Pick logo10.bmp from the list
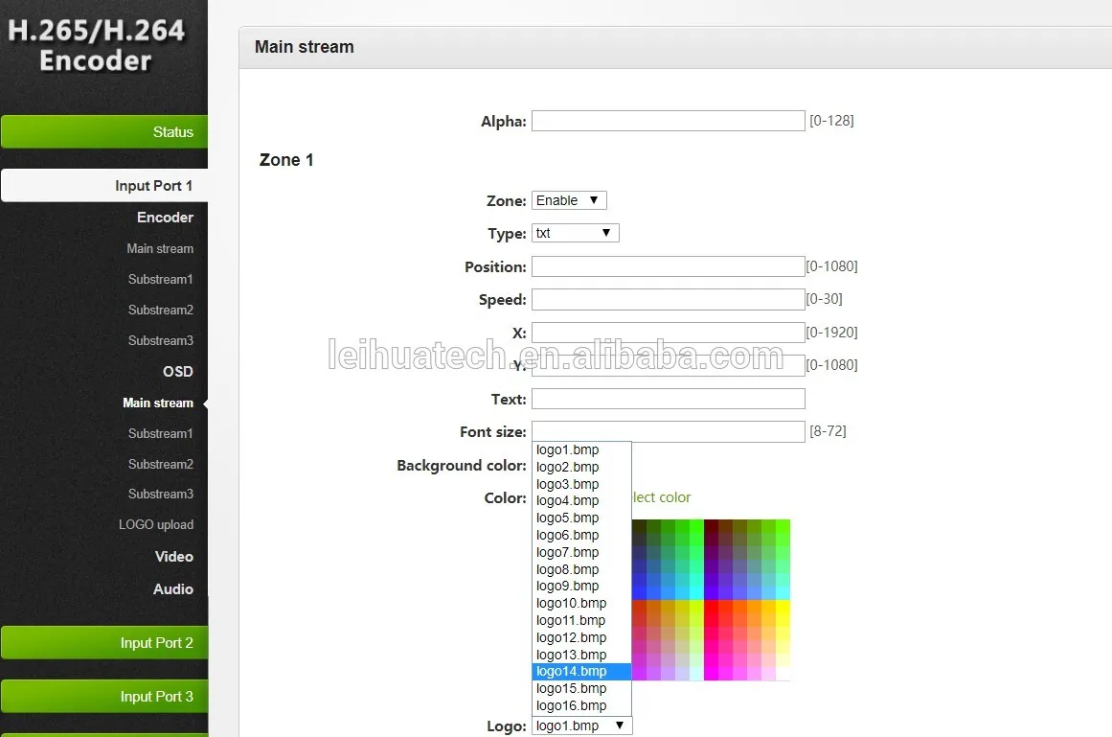The width and height of the screenshot is (1112, 737). coord(581,603)
